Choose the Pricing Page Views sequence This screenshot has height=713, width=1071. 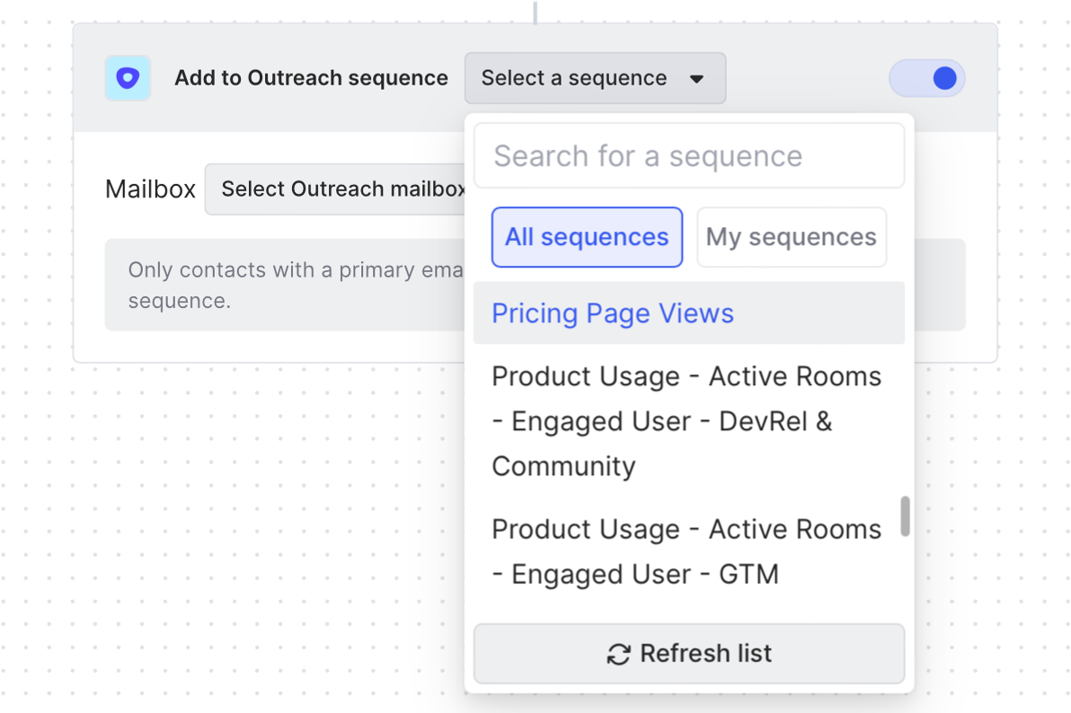pyautogui.click(x=613, y=313)
